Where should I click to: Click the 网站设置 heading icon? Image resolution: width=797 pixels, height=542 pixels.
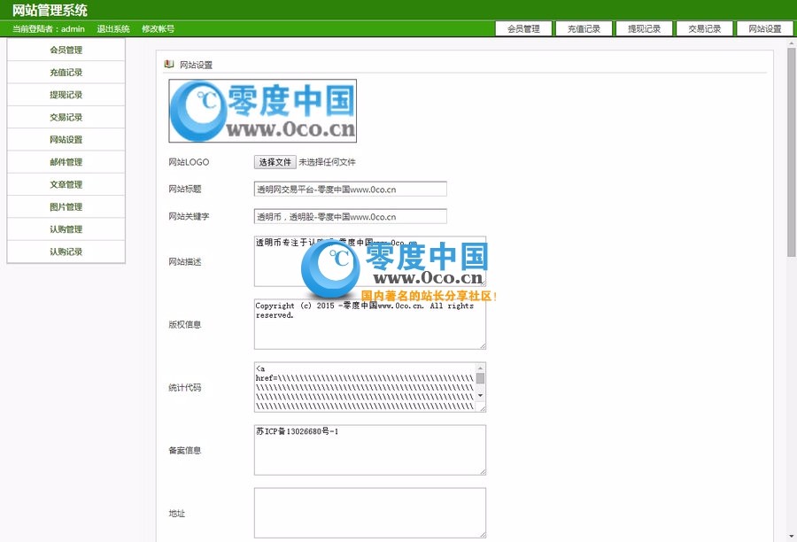pyautogui.click(x=168, y=64)
